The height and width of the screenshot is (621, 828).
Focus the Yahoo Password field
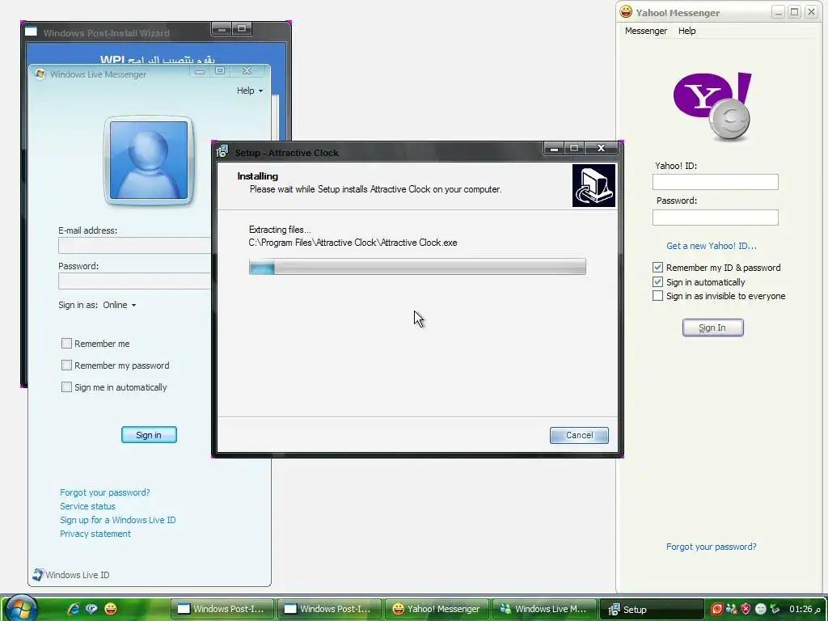pyautogui.click(x=715, y=218)
